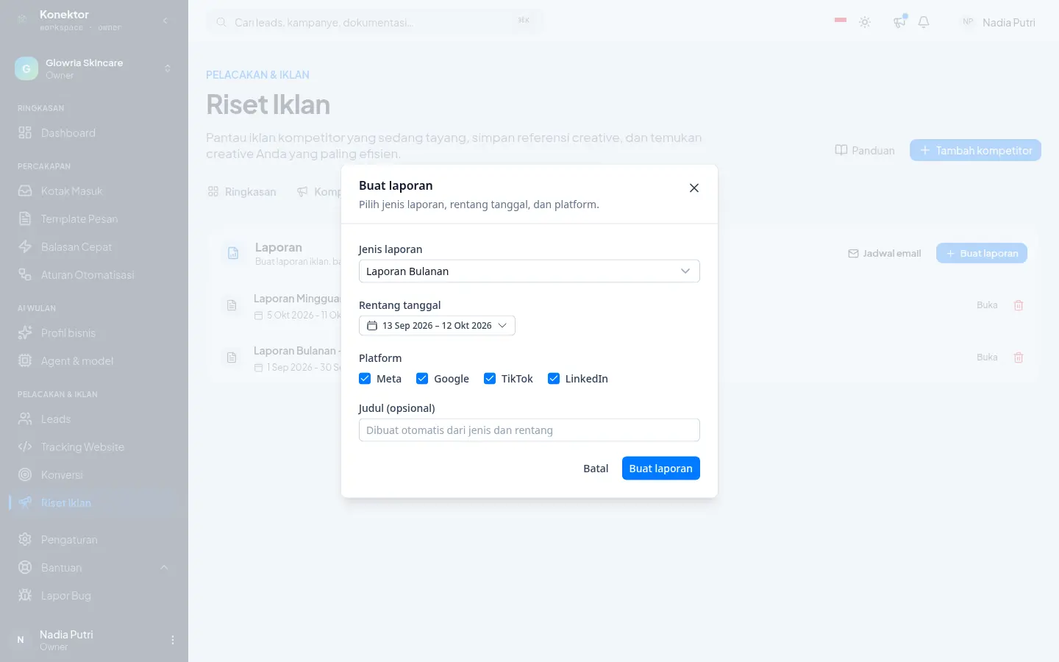The height and width of the screenshot is (662, 1059).
Task: Click the Tambah kompetitor button
Action: [x=975, y=150]
